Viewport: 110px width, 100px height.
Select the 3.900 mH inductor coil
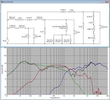click(x=13, y=28)
